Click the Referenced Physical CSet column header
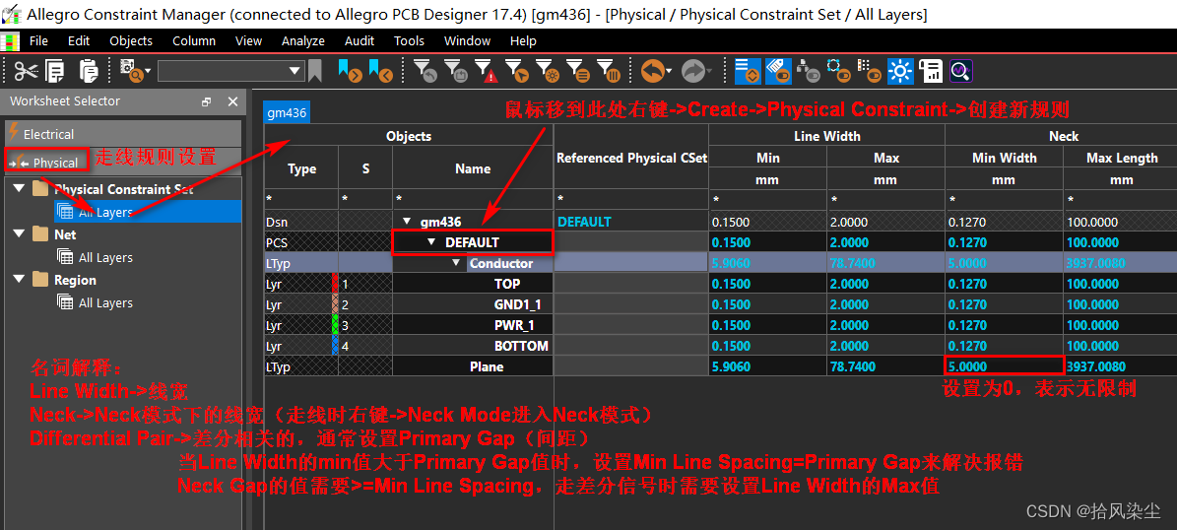1177x530 pixels. (630, 158)
